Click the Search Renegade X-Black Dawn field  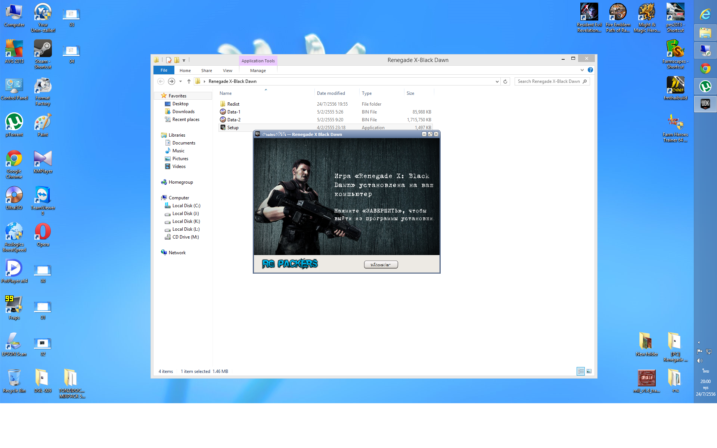point(548,81)
